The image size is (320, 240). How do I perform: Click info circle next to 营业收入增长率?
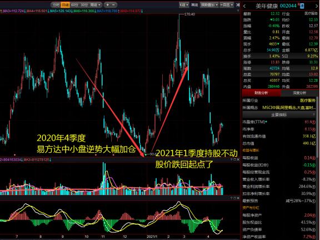[314, 179]
